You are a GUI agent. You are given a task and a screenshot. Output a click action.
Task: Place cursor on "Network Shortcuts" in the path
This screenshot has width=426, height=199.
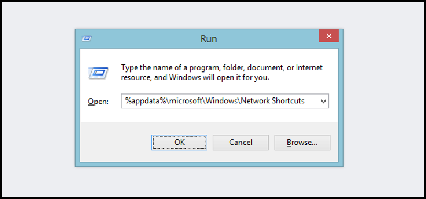[272, 101]
